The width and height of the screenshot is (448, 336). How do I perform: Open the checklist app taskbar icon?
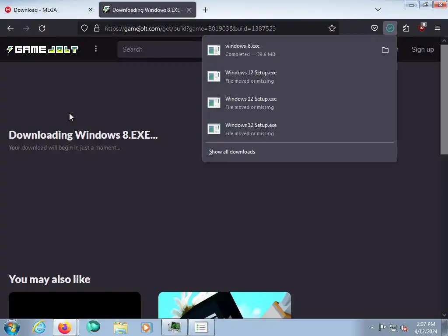(x=201, y=327)
